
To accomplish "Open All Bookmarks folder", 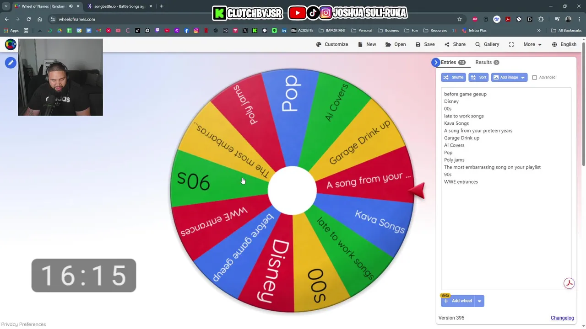I will click(566, 30).
